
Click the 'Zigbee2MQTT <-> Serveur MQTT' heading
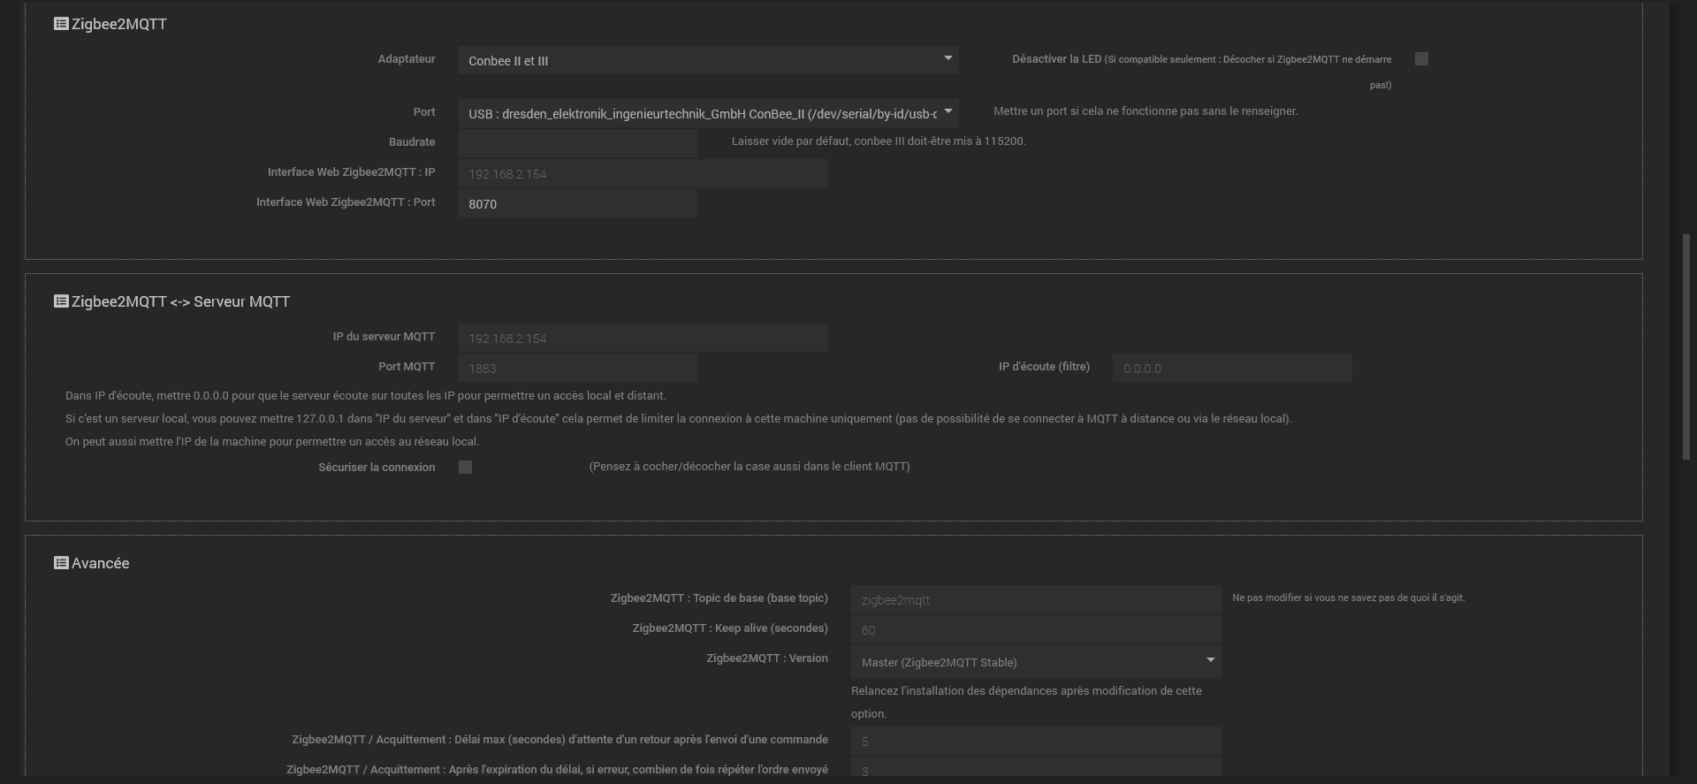pos(180,301)
